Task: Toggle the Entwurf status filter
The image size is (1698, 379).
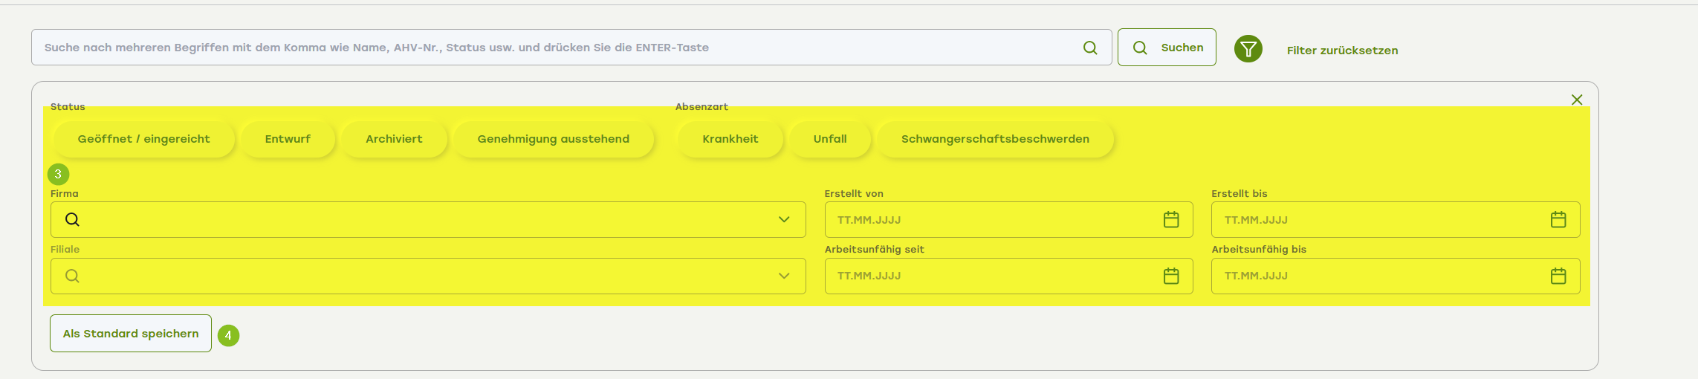Action: click(288, 139)
